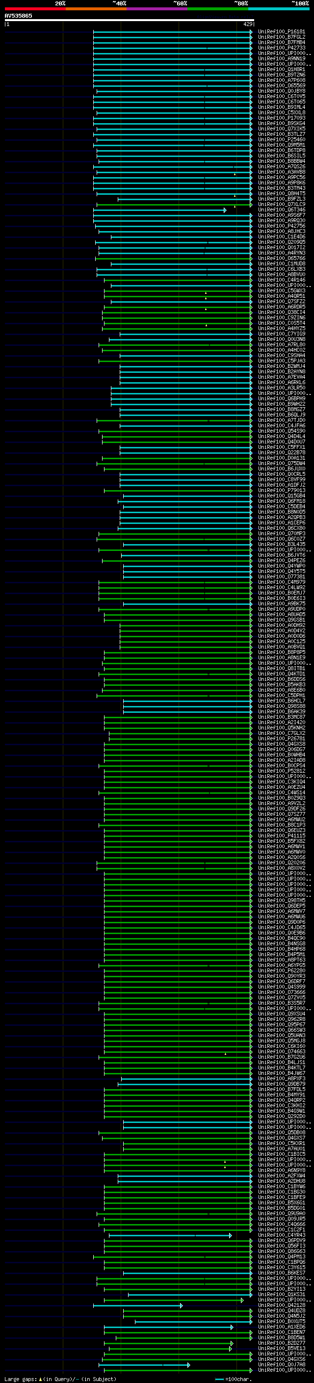This screenshot has width=314, height=1383.
Task: Open hit UniRef100_Q1H8R1
Action: coord(281,69)
